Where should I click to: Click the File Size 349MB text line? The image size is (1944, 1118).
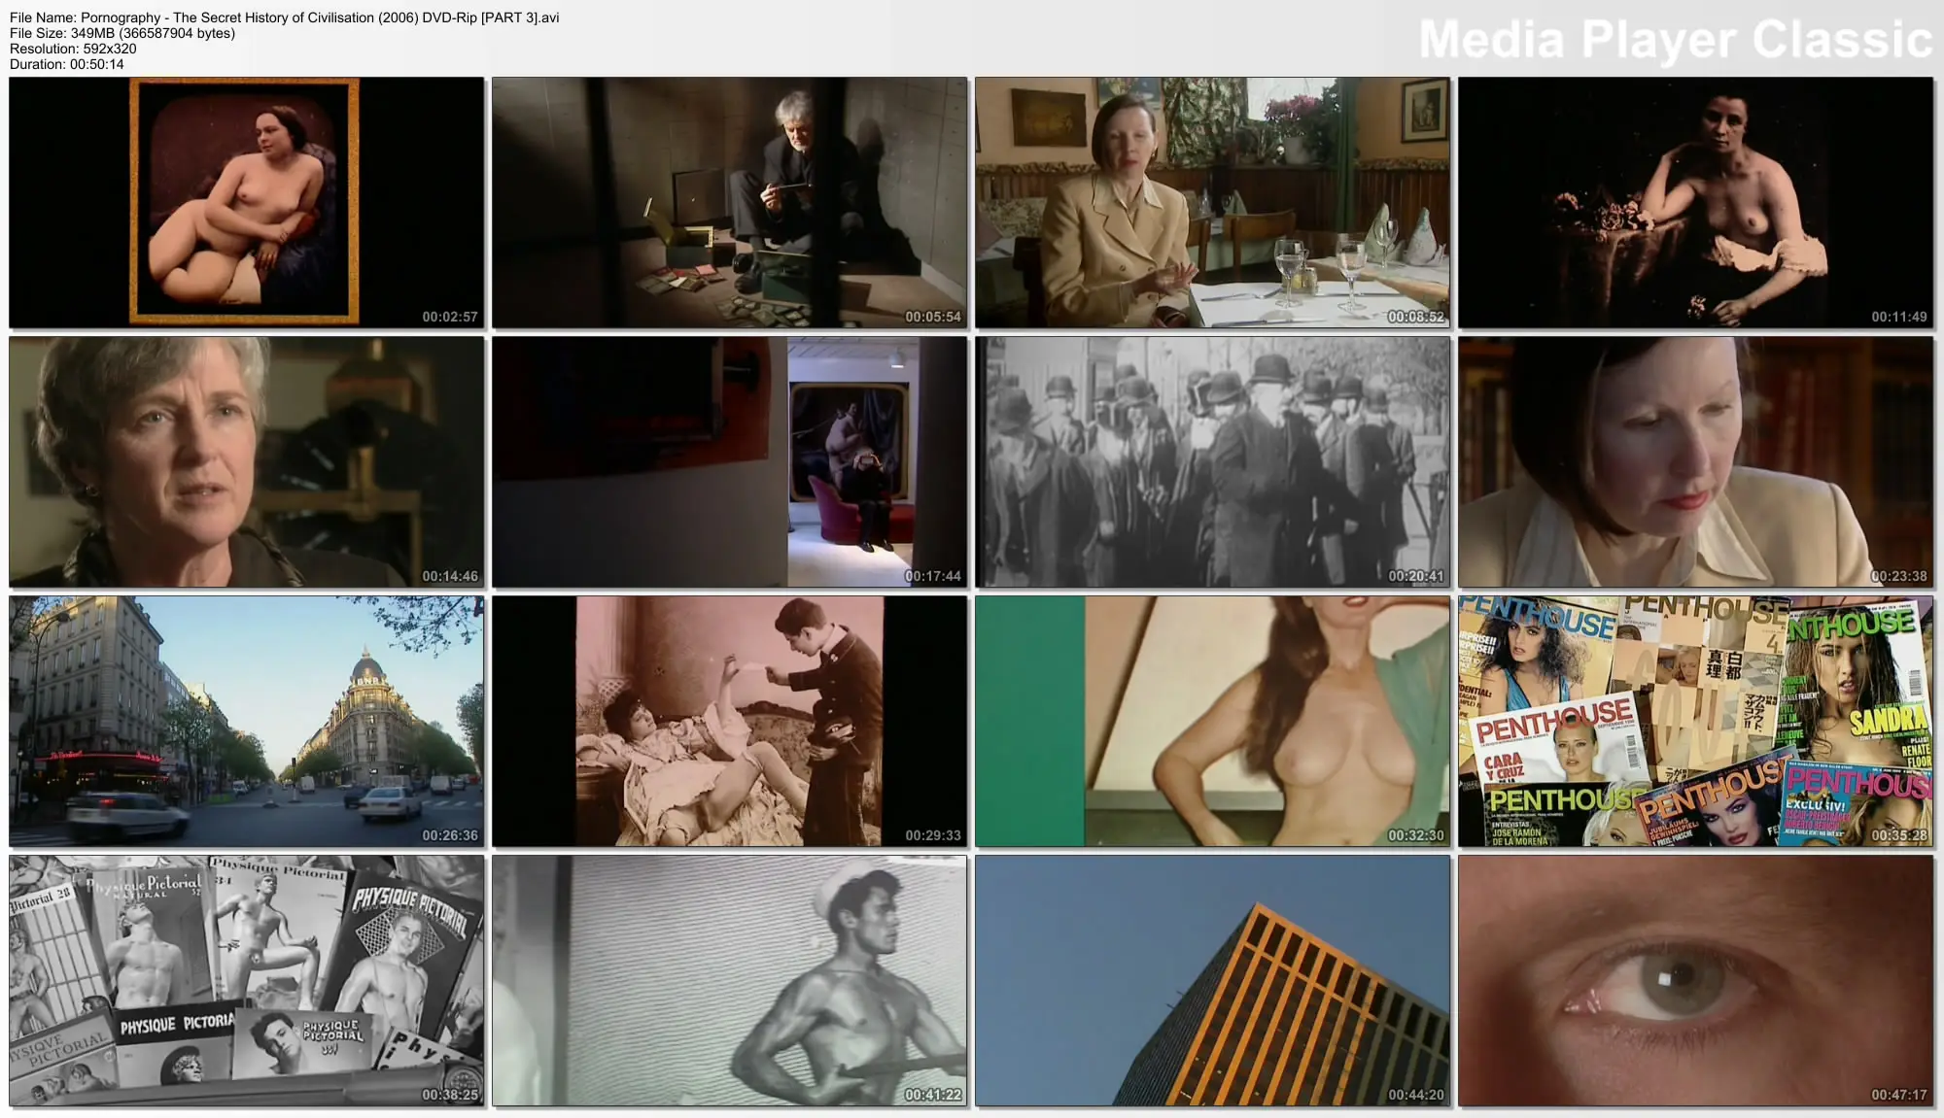122,33
